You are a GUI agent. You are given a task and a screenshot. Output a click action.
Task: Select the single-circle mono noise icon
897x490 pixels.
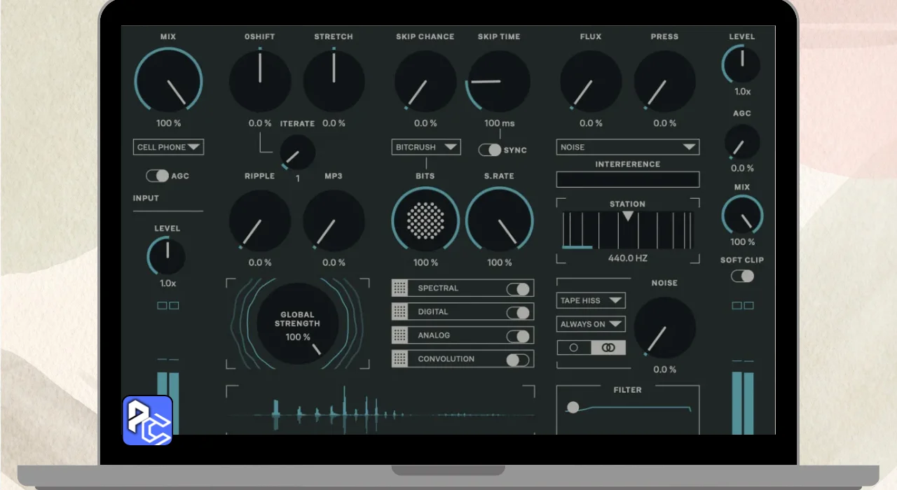pos(574,348)
